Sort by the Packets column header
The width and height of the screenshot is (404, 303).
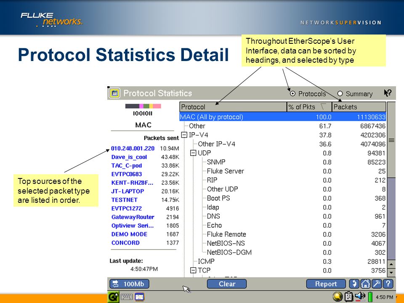point(359,107)
